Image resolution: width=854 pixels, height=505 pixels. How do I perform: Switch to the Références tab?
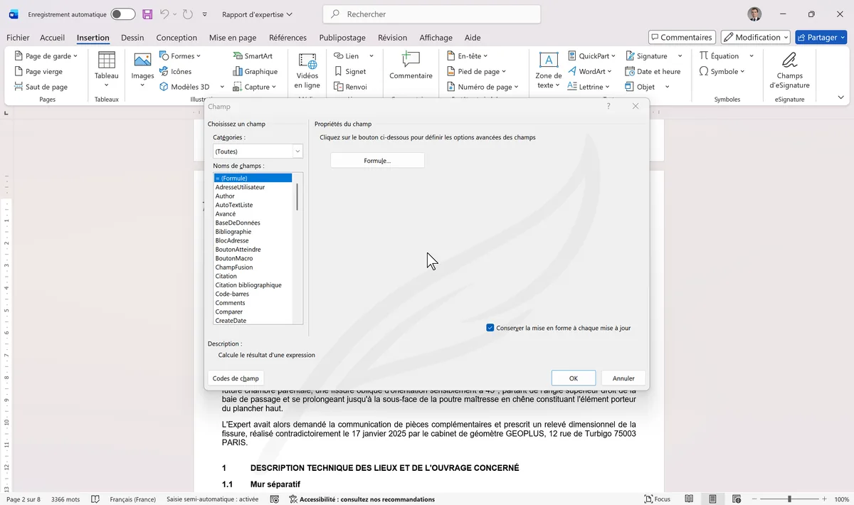[x=288, y=38]
